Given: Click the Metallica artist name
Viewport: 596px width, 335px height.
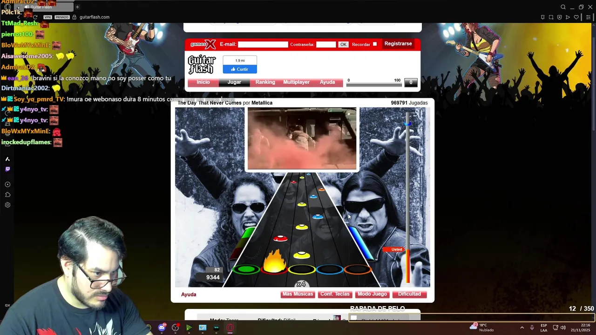Looking at the screenshot, I should click(x=262, y=103).
